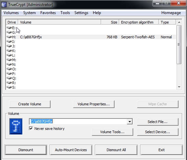Click the drive icon for R:

(x=9, y=83)
